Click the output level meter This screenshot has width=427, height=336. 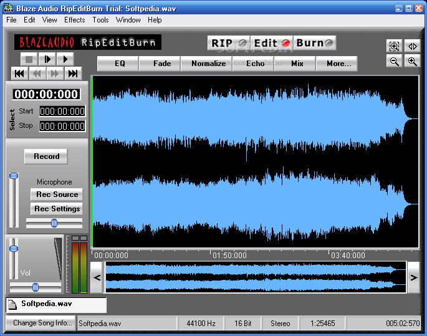coord(79,265)
